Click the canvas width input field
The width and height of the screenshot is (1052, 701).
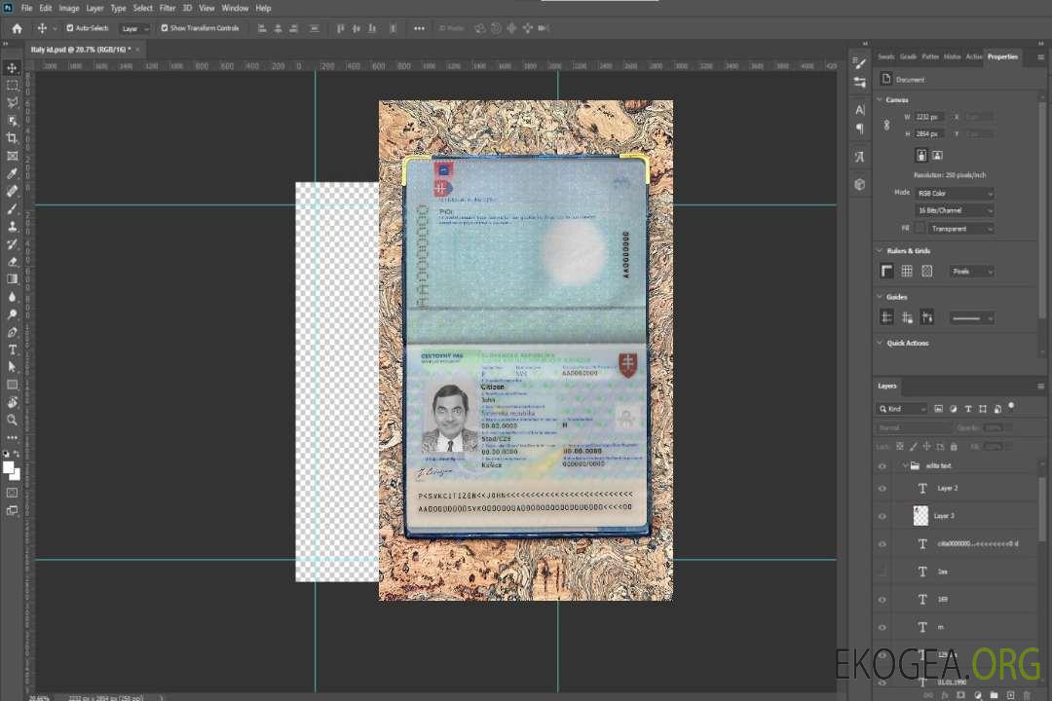(929, 117)
